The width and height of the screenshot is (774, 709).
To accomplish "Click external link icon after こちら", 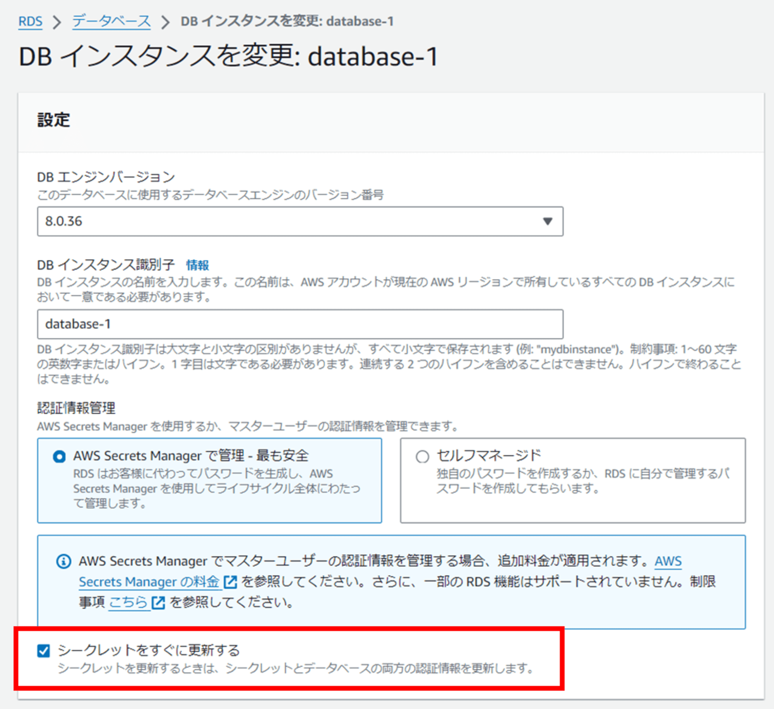I will [158, 603].
